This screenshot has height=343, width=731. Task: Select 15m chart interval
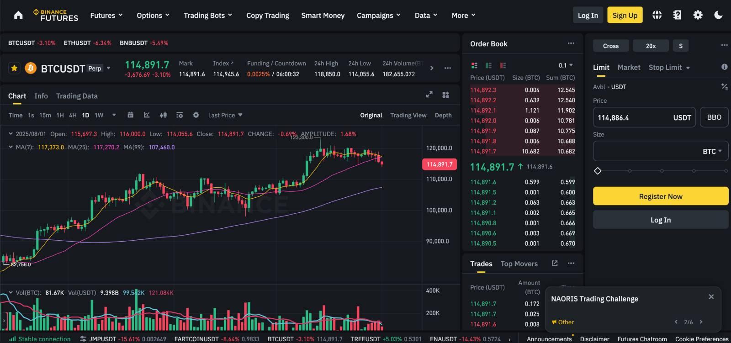(45, 115)
